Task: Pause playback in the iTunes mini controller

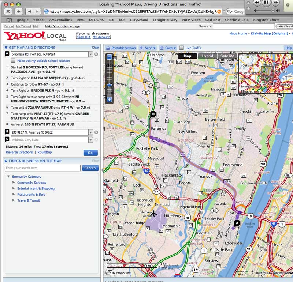Action: point(266,3)
